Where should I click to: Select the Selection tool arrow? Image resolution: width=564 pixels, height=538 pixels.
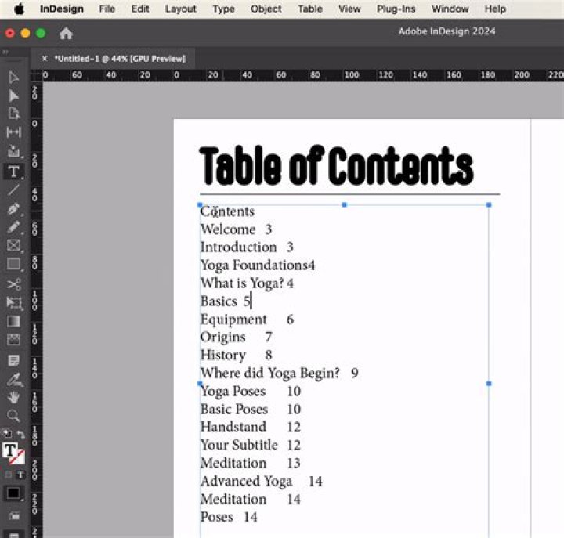pos(13,78)
